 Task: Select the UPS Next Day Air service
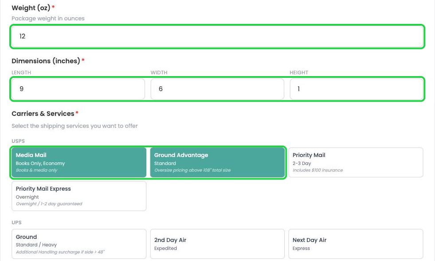point(356,244)
